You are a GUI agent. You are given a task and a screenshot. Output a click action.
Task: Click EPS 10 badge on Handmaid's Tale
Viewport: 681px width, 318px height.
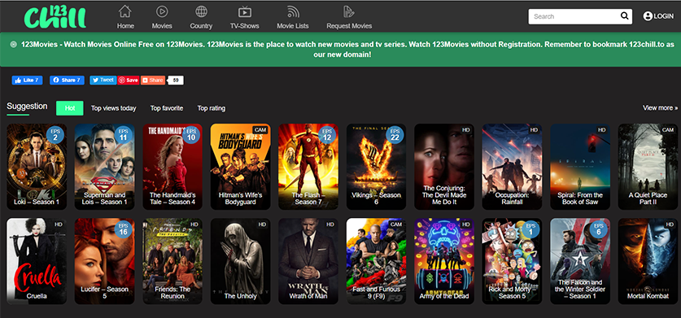[x=191, y=135]
